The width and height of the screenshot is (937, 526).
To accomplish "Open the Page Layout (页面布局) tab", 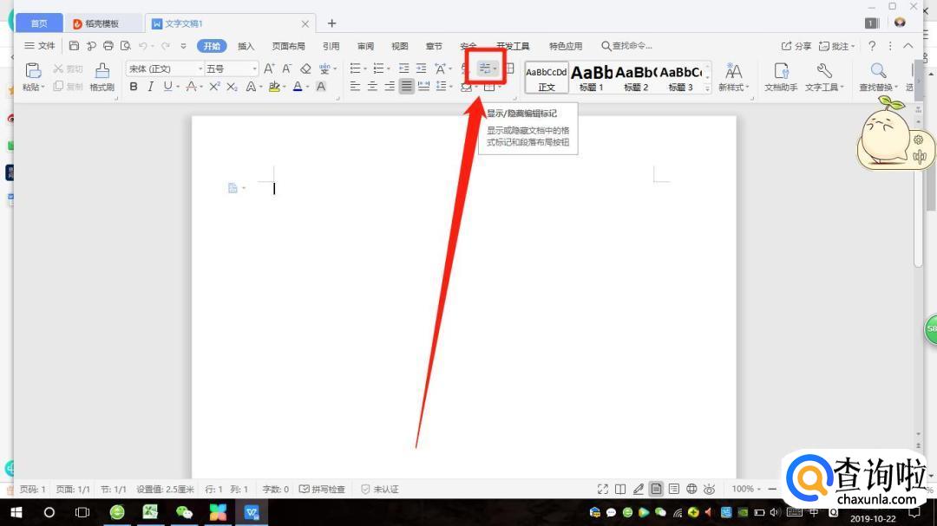I will pyautogui.click(x=289, y=46).
